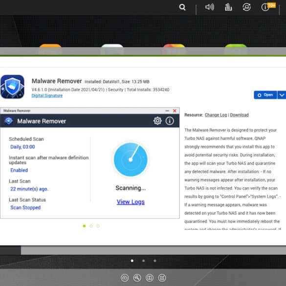Click the green desktop app icon

(236, 49)
